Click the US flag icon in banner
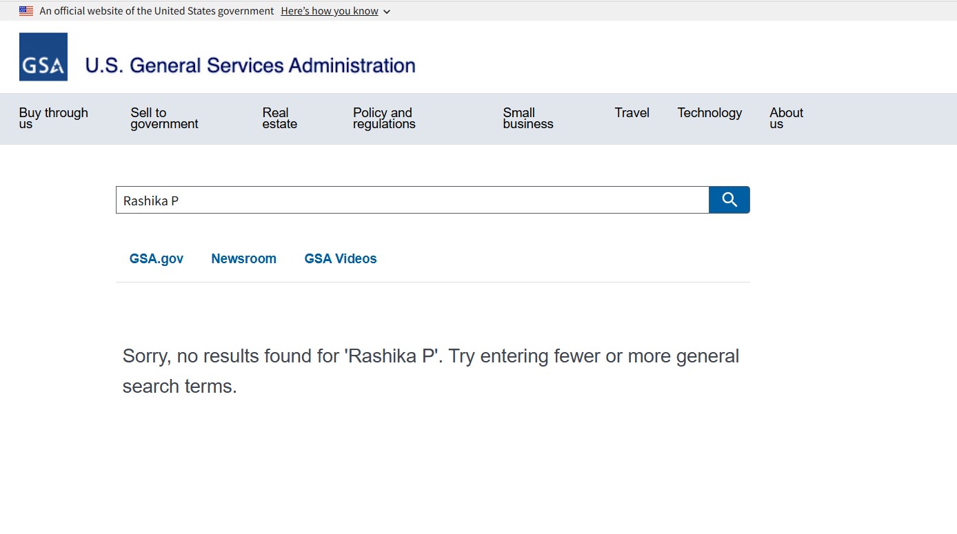 26,11
